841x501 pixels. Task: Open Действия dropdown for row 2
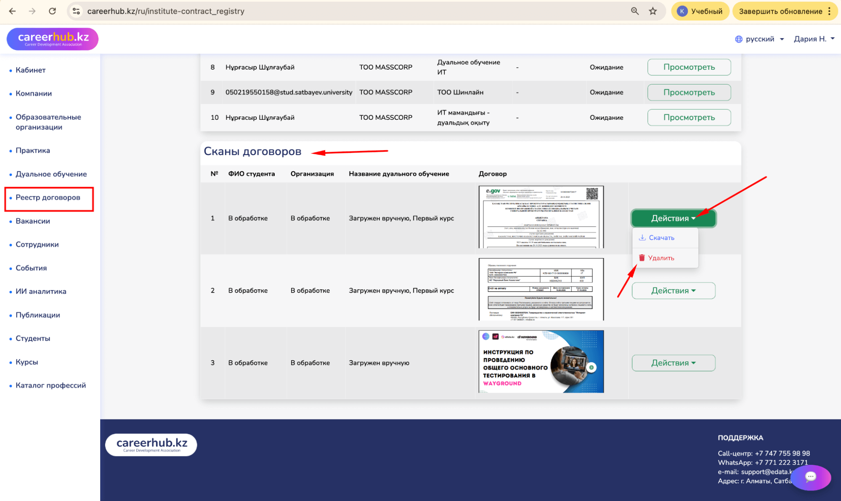coord(673,290)
